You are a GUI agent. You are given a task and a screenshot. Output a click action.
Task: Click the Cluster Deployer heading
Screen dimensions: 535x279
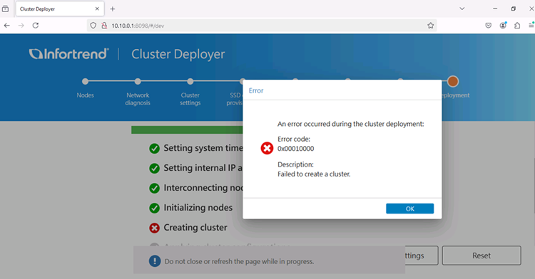pyautogui.click(x=178, y=54)
